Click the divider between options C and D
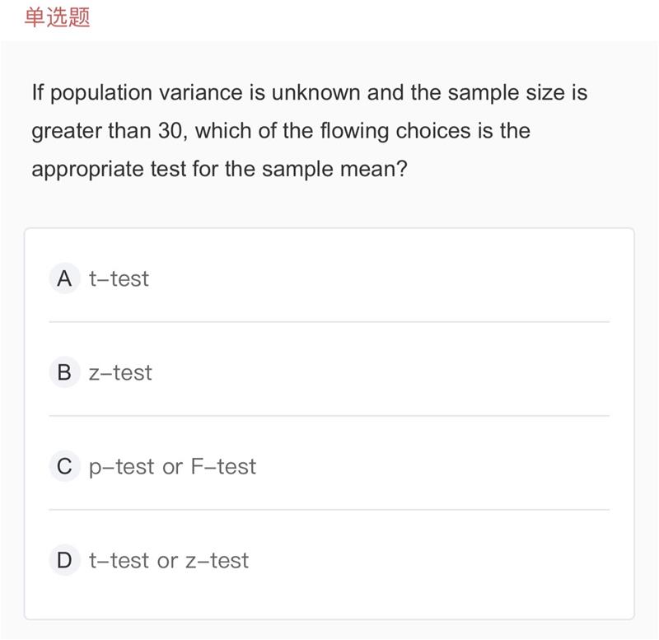 (x=329, y=510)
